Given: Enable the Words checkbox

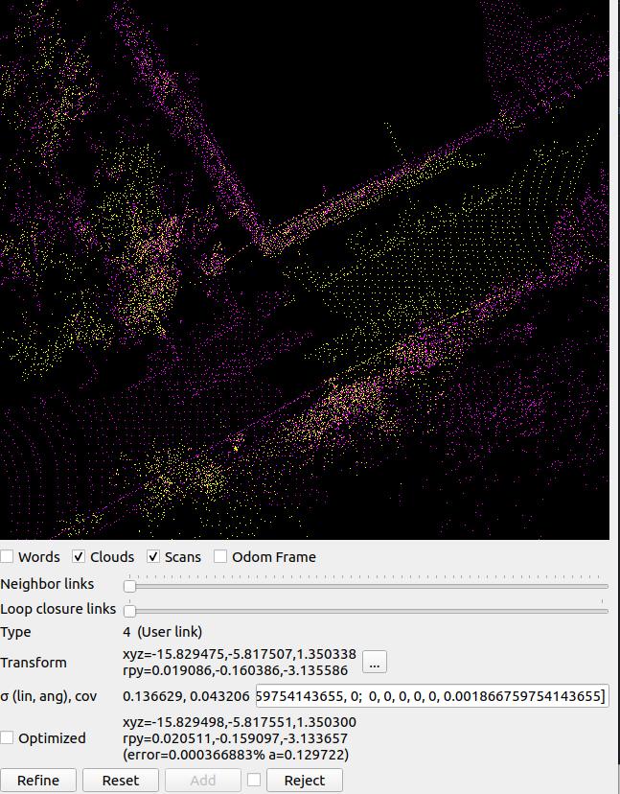Looking at the screenshot, I should pos(8,557).
